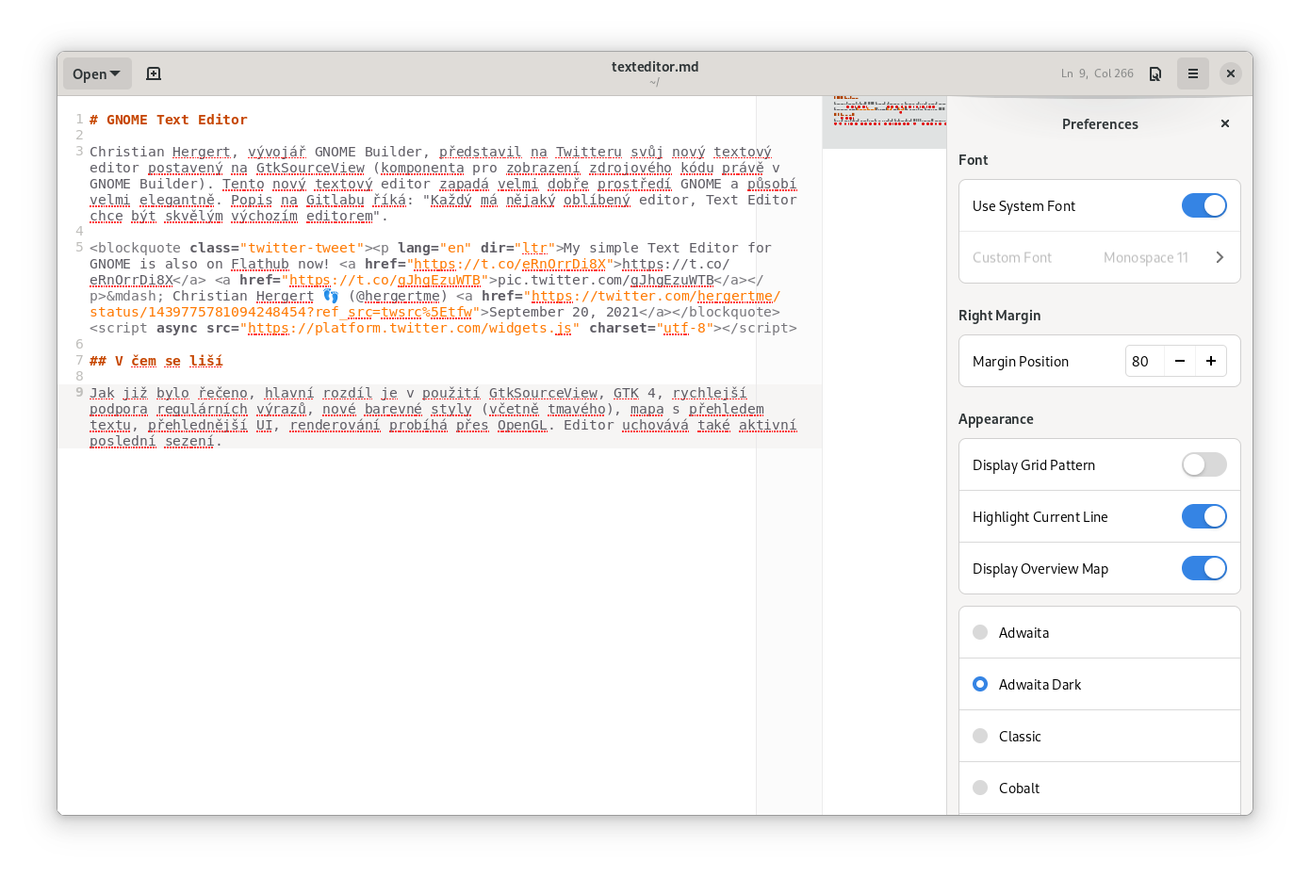The height and width of the screenshot is (878, 1310).
Task: Select the Adwaita color scheme
Action: click(980, 632)
